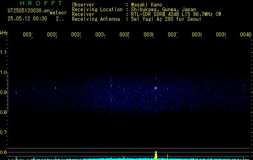
Task: Click the kHz axis unit label
Action: point(4,33)
